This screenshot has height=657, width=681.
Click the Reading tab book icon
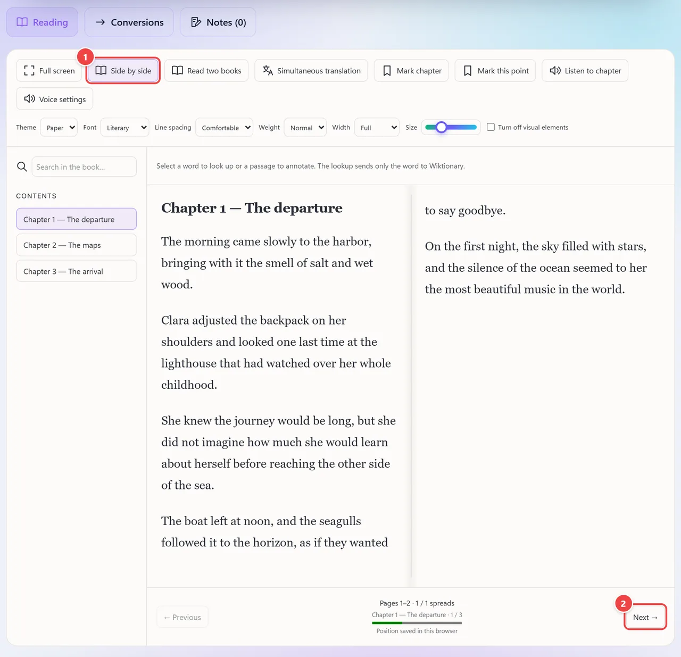coord(22,22)
